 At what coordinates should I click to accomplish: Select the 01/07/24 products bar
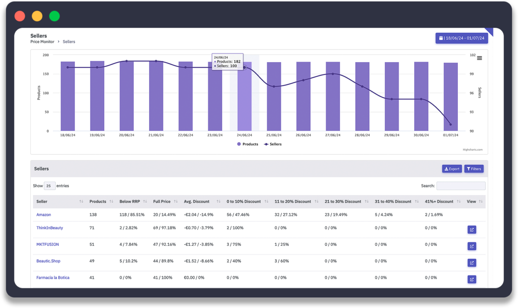click(451, 97)
